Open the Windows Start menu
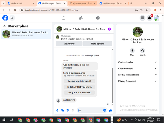The width and height of the screenshot is (164, 123). [4, 120]
